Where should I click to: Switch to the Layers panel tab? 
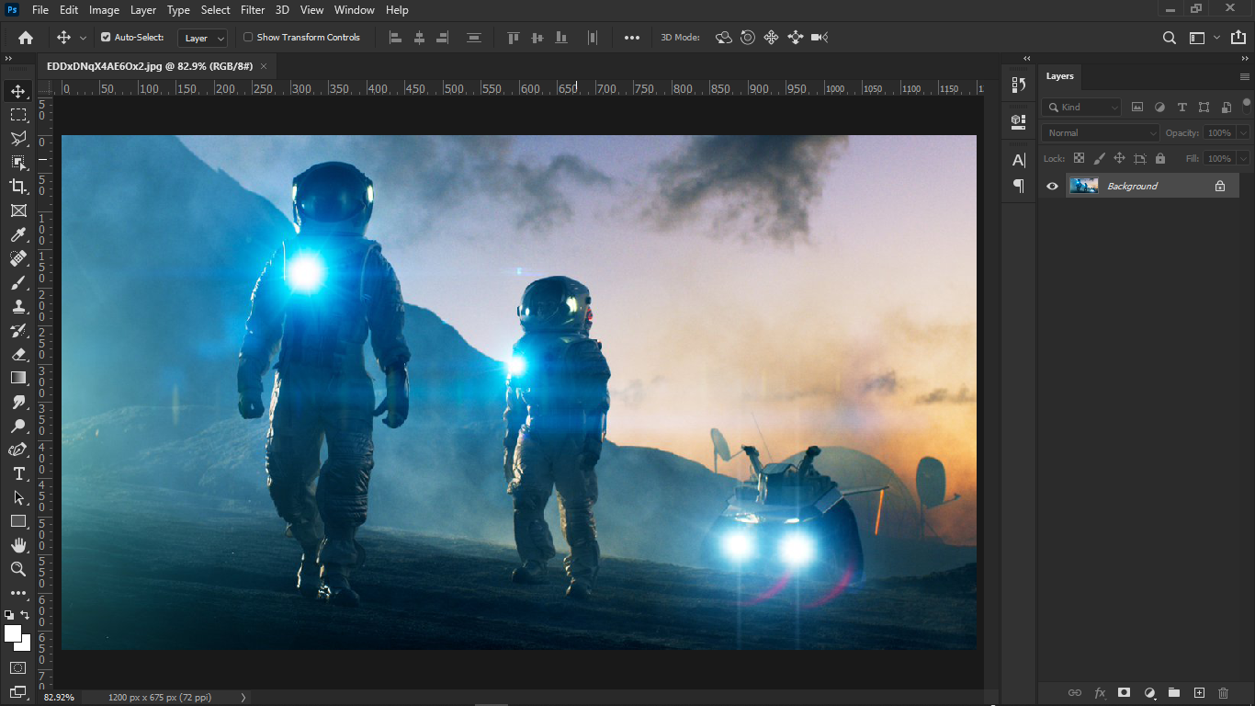[x=1059, y=76]
